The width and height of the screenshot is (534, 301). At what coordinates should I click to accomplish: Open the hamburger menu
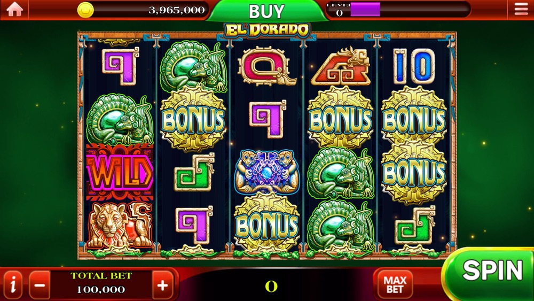tap(521, 9)
